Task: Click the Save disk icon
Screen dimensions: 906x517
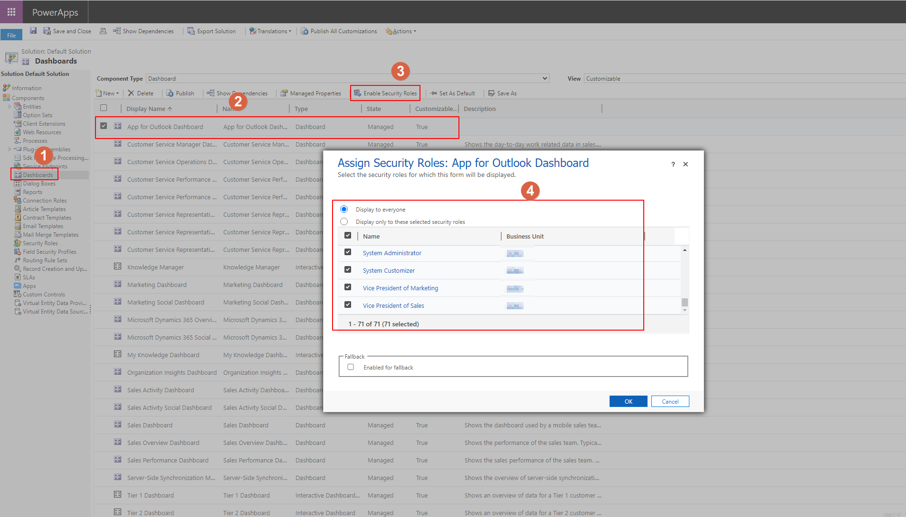Action: [x=33, y=31]
